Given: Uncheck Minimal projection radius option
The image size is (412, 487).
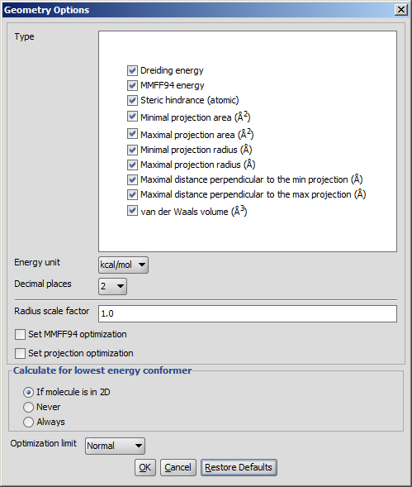Looking at the screenshot, I should [132, 150].
